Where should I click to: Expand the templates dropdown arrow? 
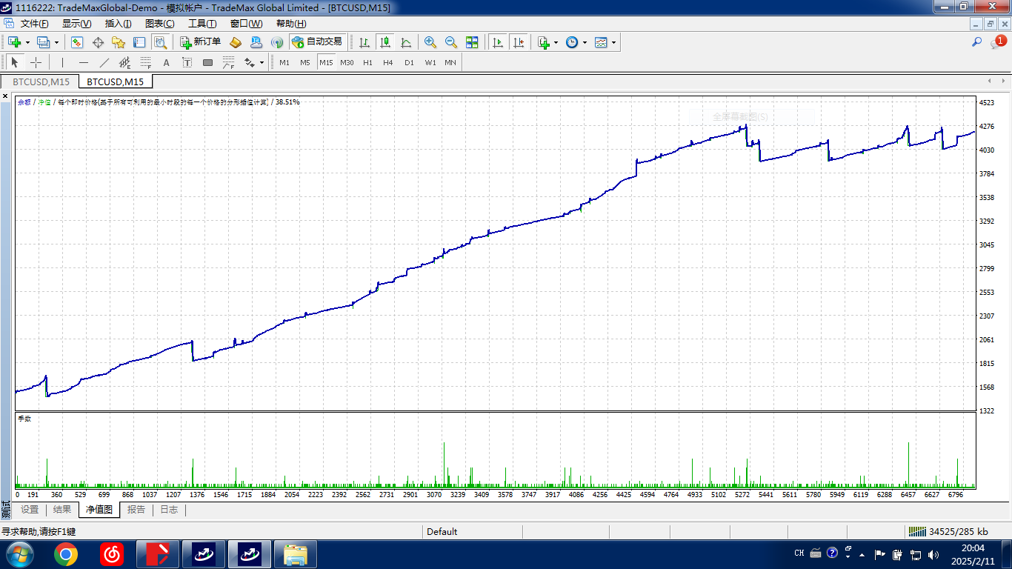(613, 42)
